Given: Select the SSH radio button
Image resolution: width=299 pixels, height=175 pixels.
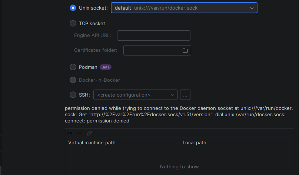Looking at the screenshot, I should pyautogui.click(x=73, y=95).
